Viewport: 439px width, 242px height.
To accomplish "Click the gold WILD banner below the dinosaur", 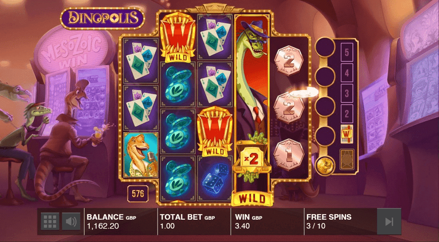I will coord(252,199).
